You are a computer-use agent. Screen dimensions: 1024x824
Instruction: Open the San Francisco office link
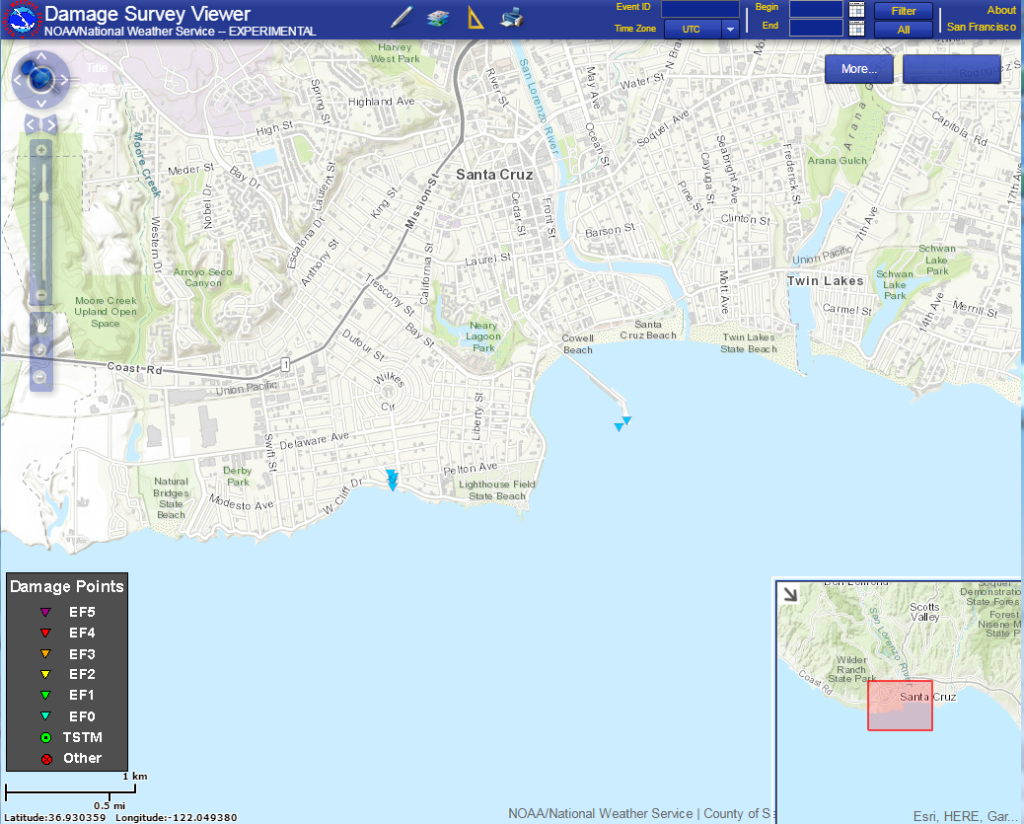pos(981,27)
